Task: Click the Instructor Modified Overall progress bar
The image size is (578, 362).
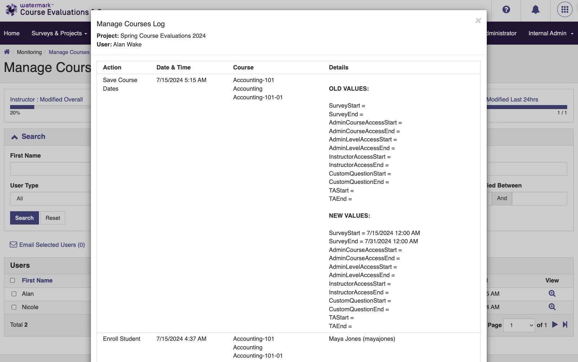Action: pos(50,107)
